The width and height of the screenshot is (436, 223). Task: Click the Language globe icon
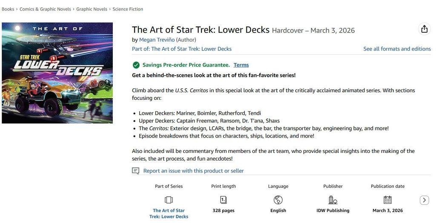click(278, 200)
